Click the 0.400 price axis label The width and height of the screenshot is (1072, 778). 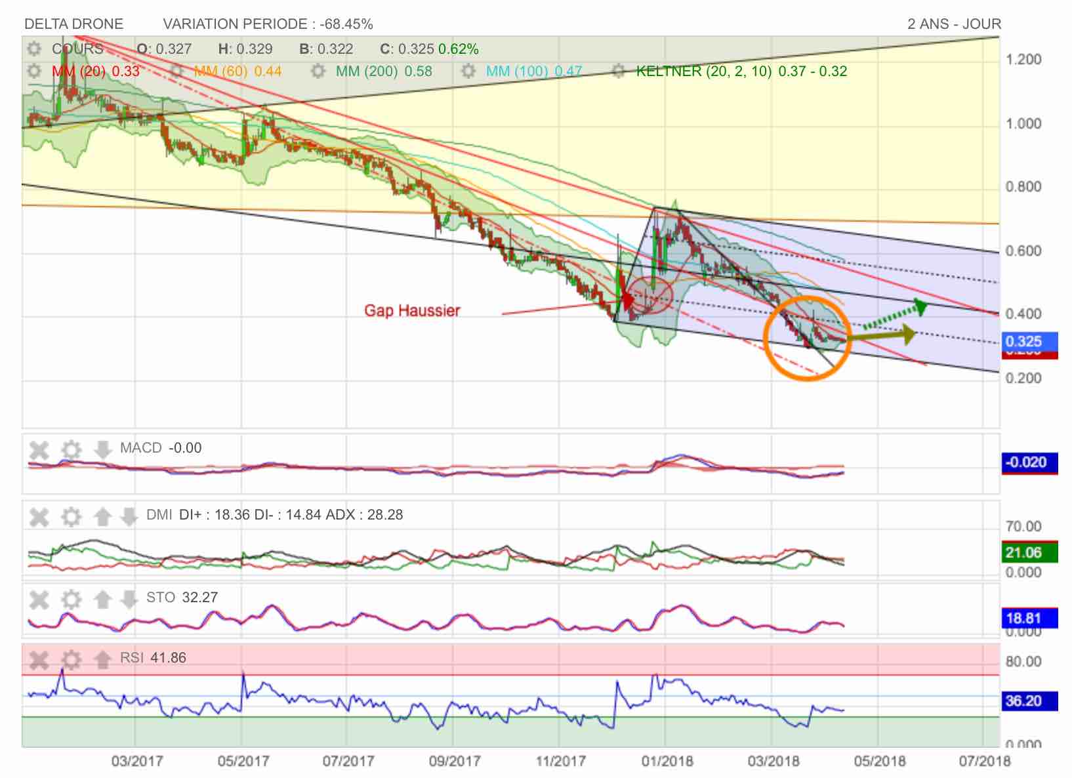pos(1023,314)
